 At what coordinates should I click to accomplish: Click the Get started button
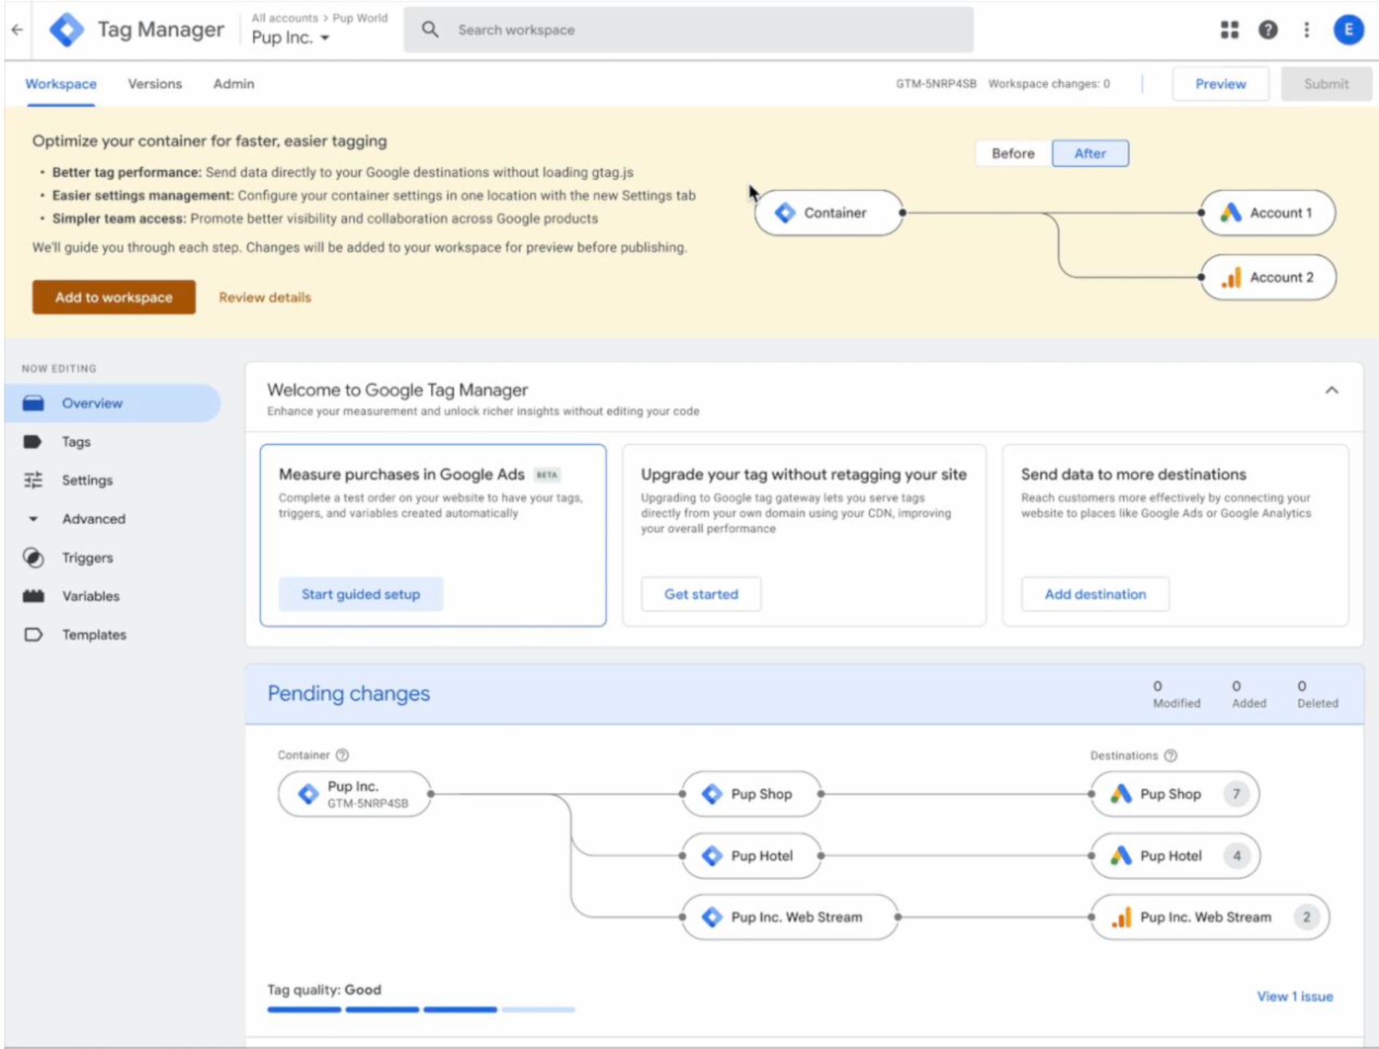click(x=702, y=594)
